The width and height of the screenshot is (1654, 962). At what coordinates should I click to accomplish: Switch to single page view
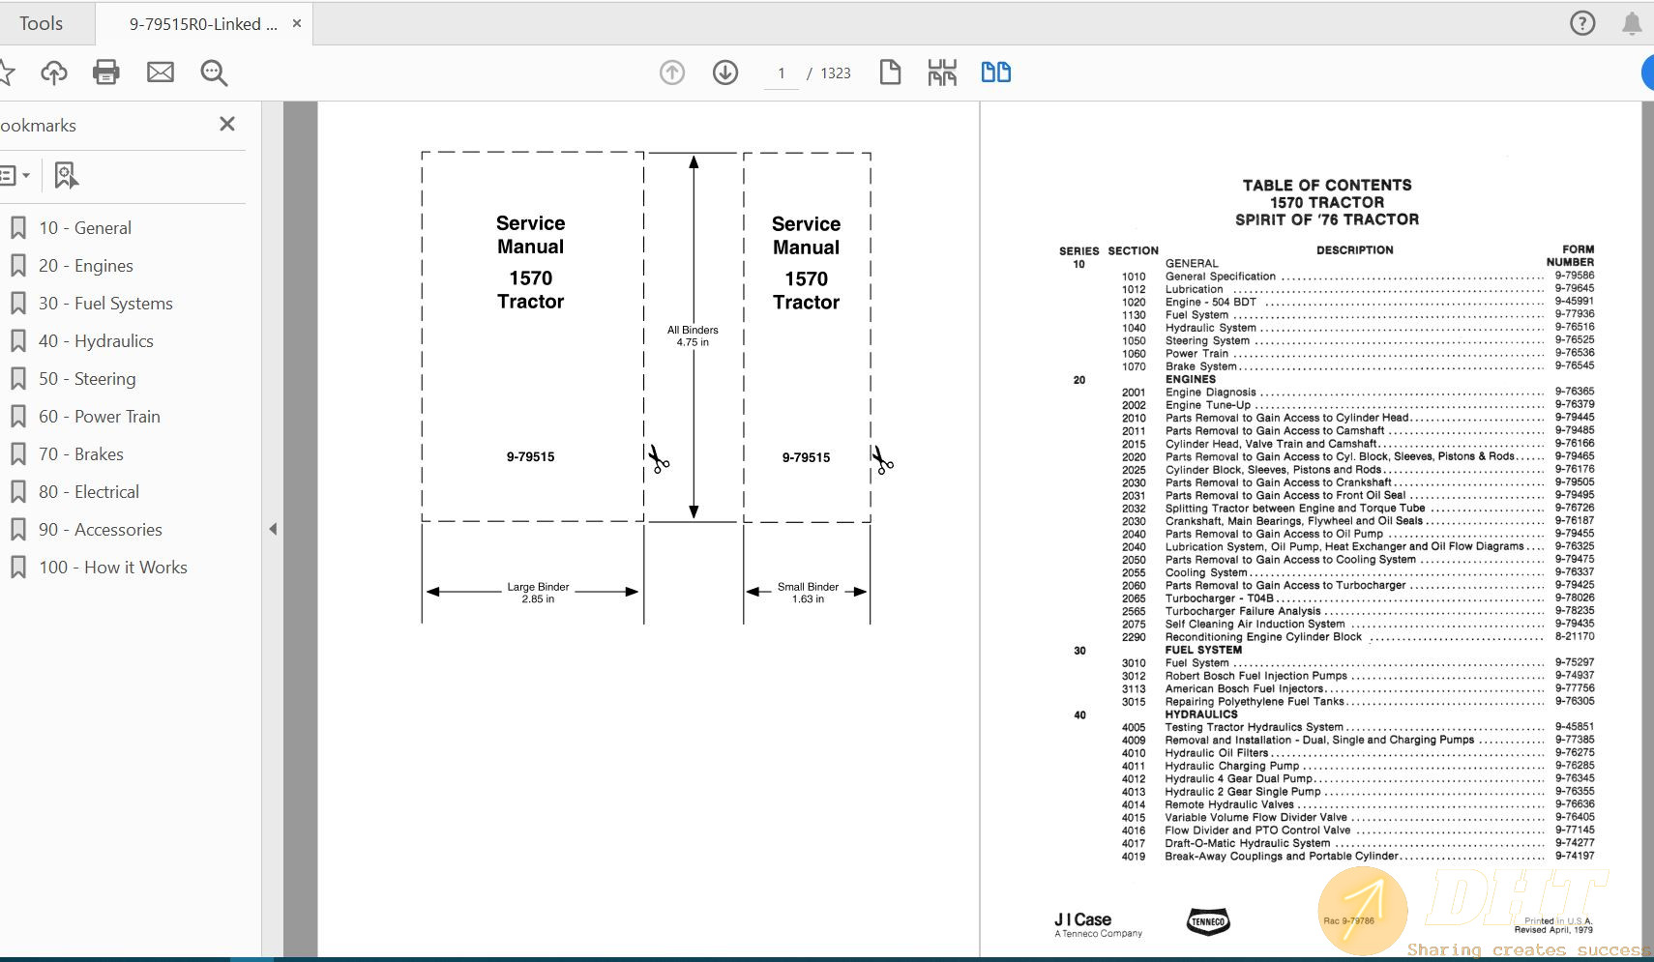pyautogui.click(x=891, y=72)
